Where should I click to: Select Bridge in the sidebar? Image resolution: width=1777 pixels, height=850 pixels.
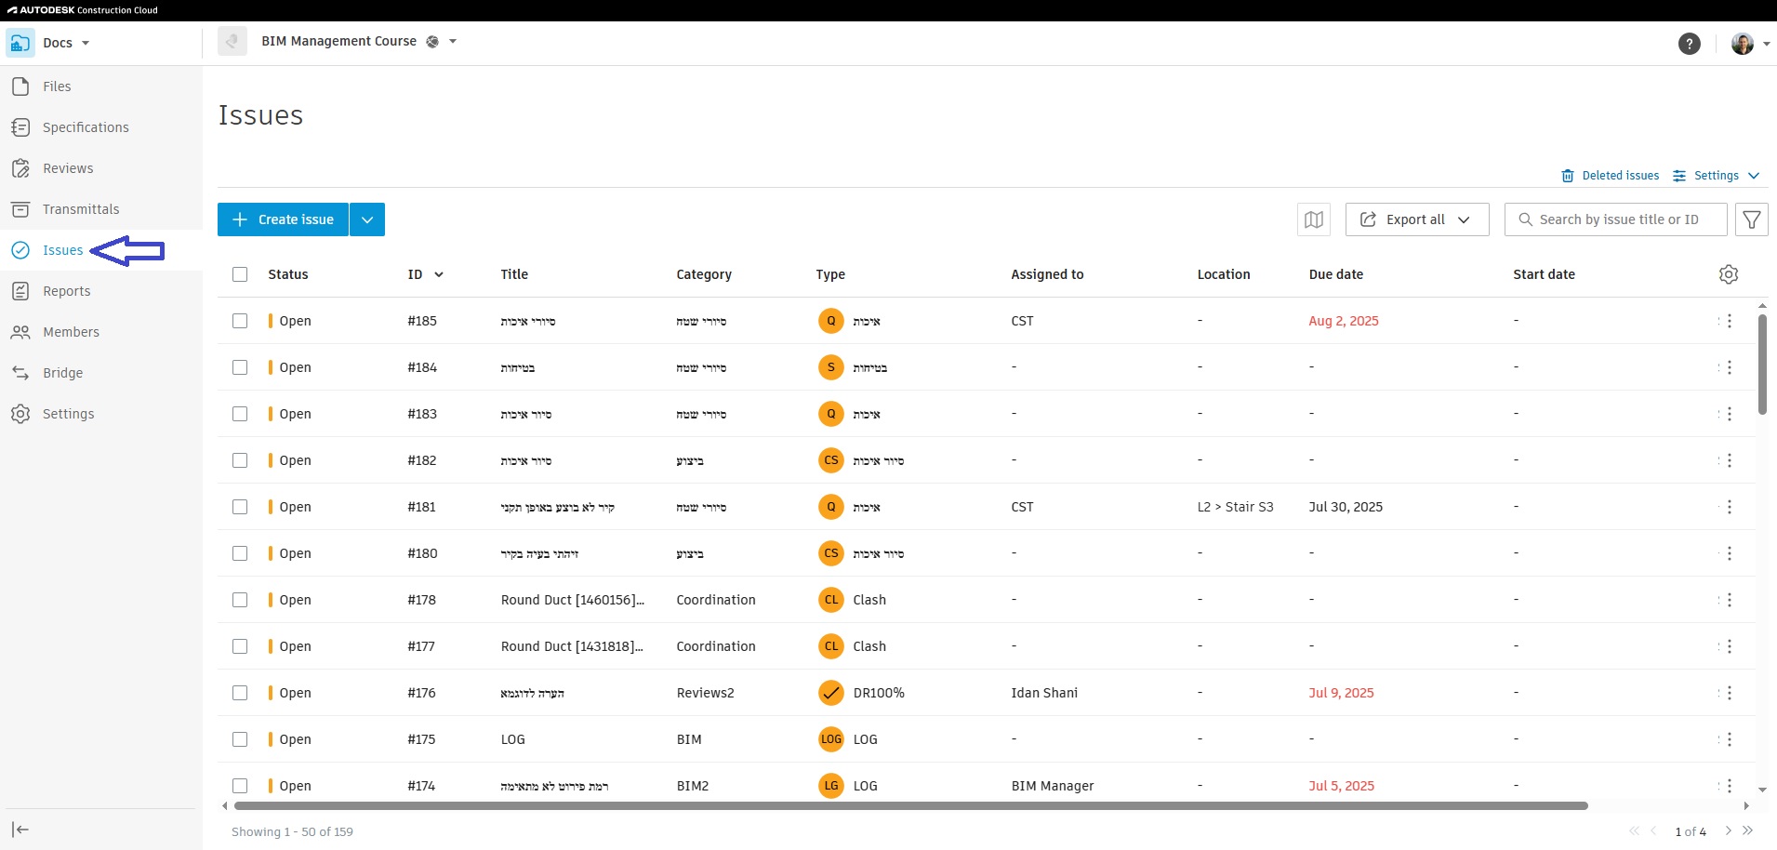click(x=62, y=373)
